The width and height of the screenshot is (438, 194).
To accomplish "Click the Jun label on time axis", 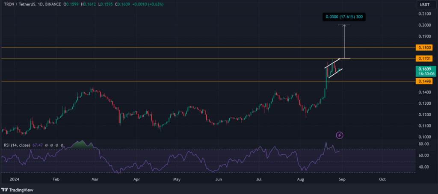I will pyautogui.click(x=219, y=179).
